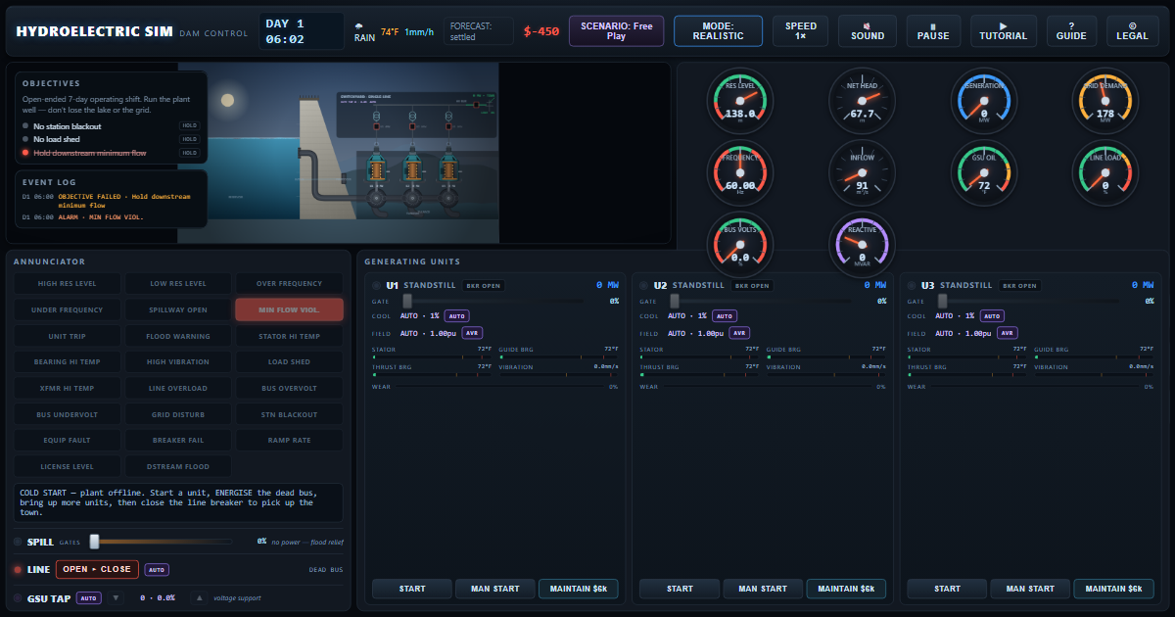Open the GUIDE help button

click(1071, 31)
